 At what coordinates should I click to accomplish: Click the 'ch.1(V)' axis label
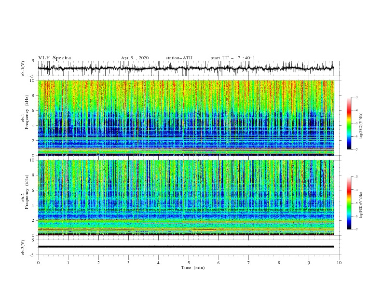(23, 68)
